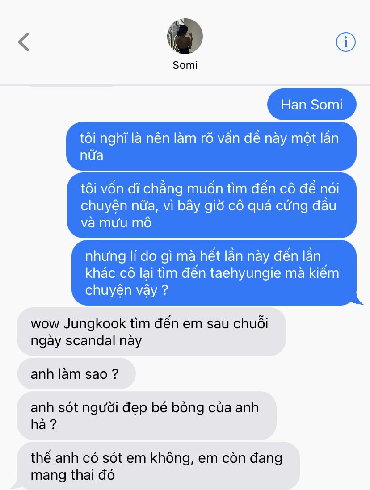
Task: Tap the Somi contact name
Action: pos(185,65)
